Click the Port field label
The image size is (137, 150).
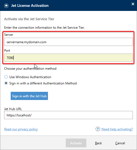click(7, 51)
